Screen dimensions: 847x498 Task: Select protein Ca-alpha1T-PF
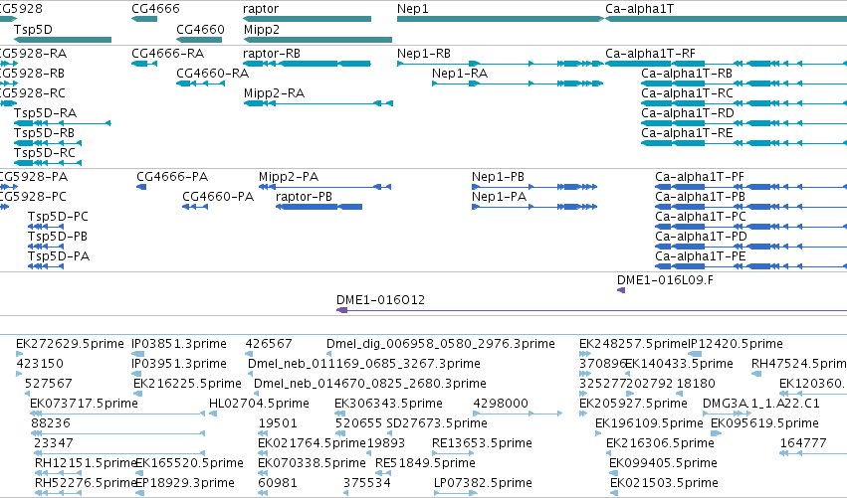point(750,187)
